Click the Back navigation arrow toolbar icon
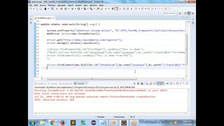Image resolution: width=224 pixels, height=126 pixels. tap(153, 9)
